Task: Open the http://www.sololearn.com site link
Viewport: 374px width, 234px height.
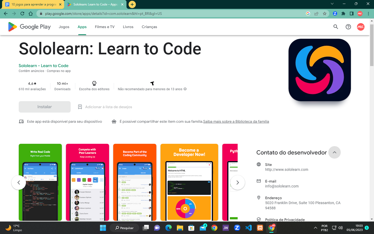Action: pos(287,170)
